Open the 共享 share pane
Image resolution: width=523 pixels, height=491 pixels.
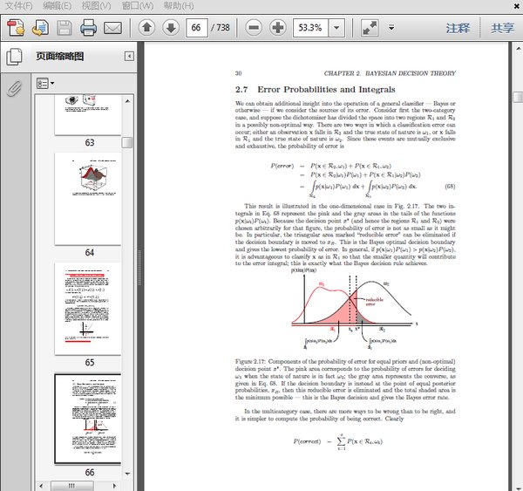click(x=502, y=28)
